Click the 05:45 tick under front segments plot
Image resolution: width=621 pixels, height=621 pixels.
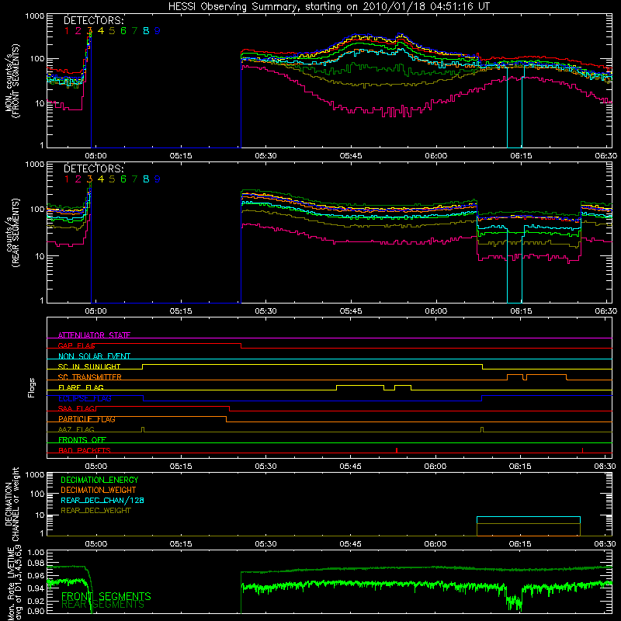pos(351,156)
